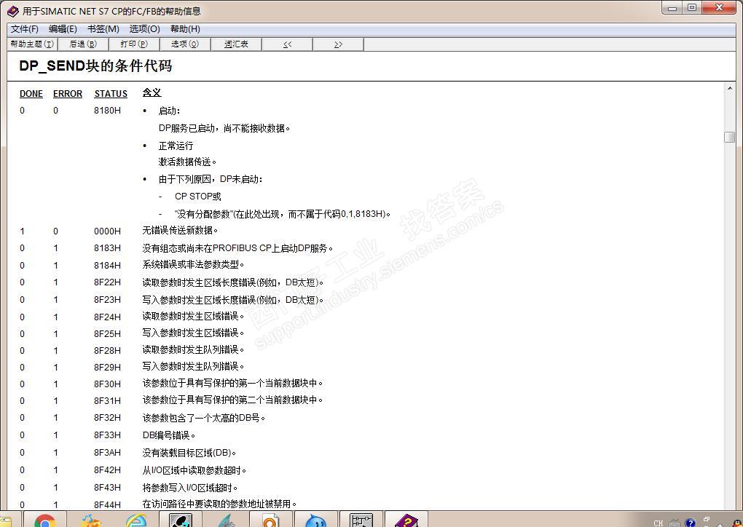Open the help book taskbar icon
The height and width of the screenshot is (527, 743).
pyautogui.click(x=406, y=520)
